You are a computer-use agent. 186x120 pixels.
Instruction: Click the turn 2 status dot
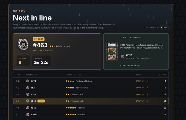16,81
